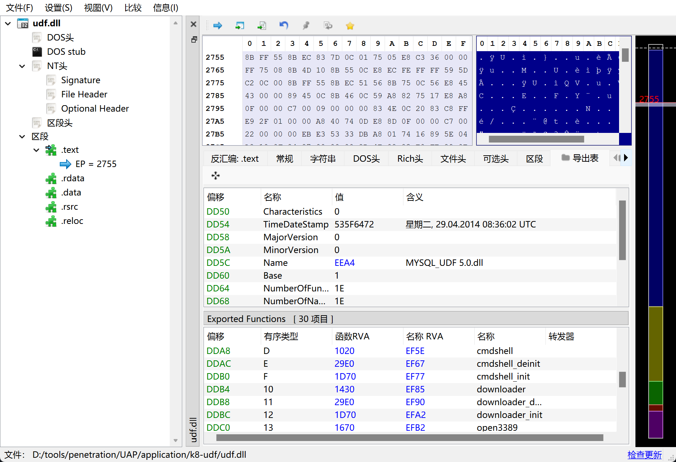Image resolution: width=676 pixels, height=462 pixels.
Task: Click the icon beside DOS头 in the tree
Action: coord(37,38)
